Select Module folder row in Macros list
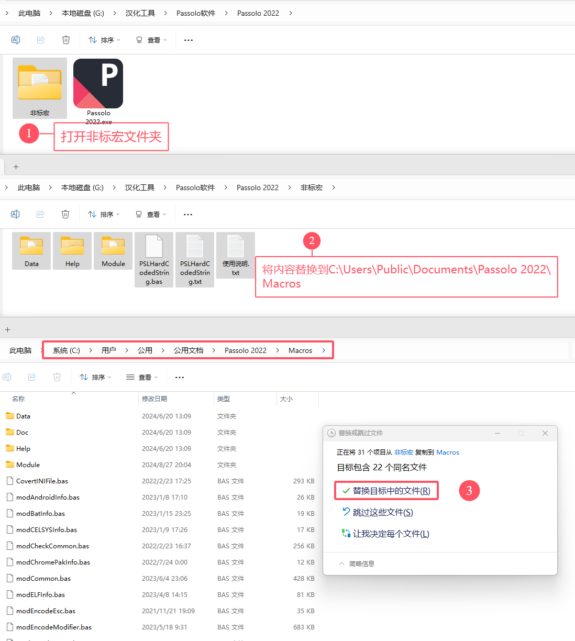 tap(160, 465)
